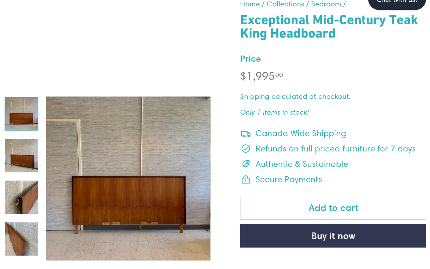The height and width of the screenshot is (269, 430).
Task: Open the Collections breadcrumb link
Action: (x=285, y=4)
